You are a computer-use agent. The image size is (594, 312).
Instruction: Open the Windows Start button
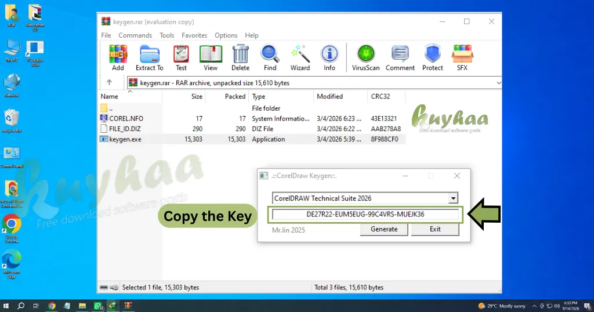[6, 306]
